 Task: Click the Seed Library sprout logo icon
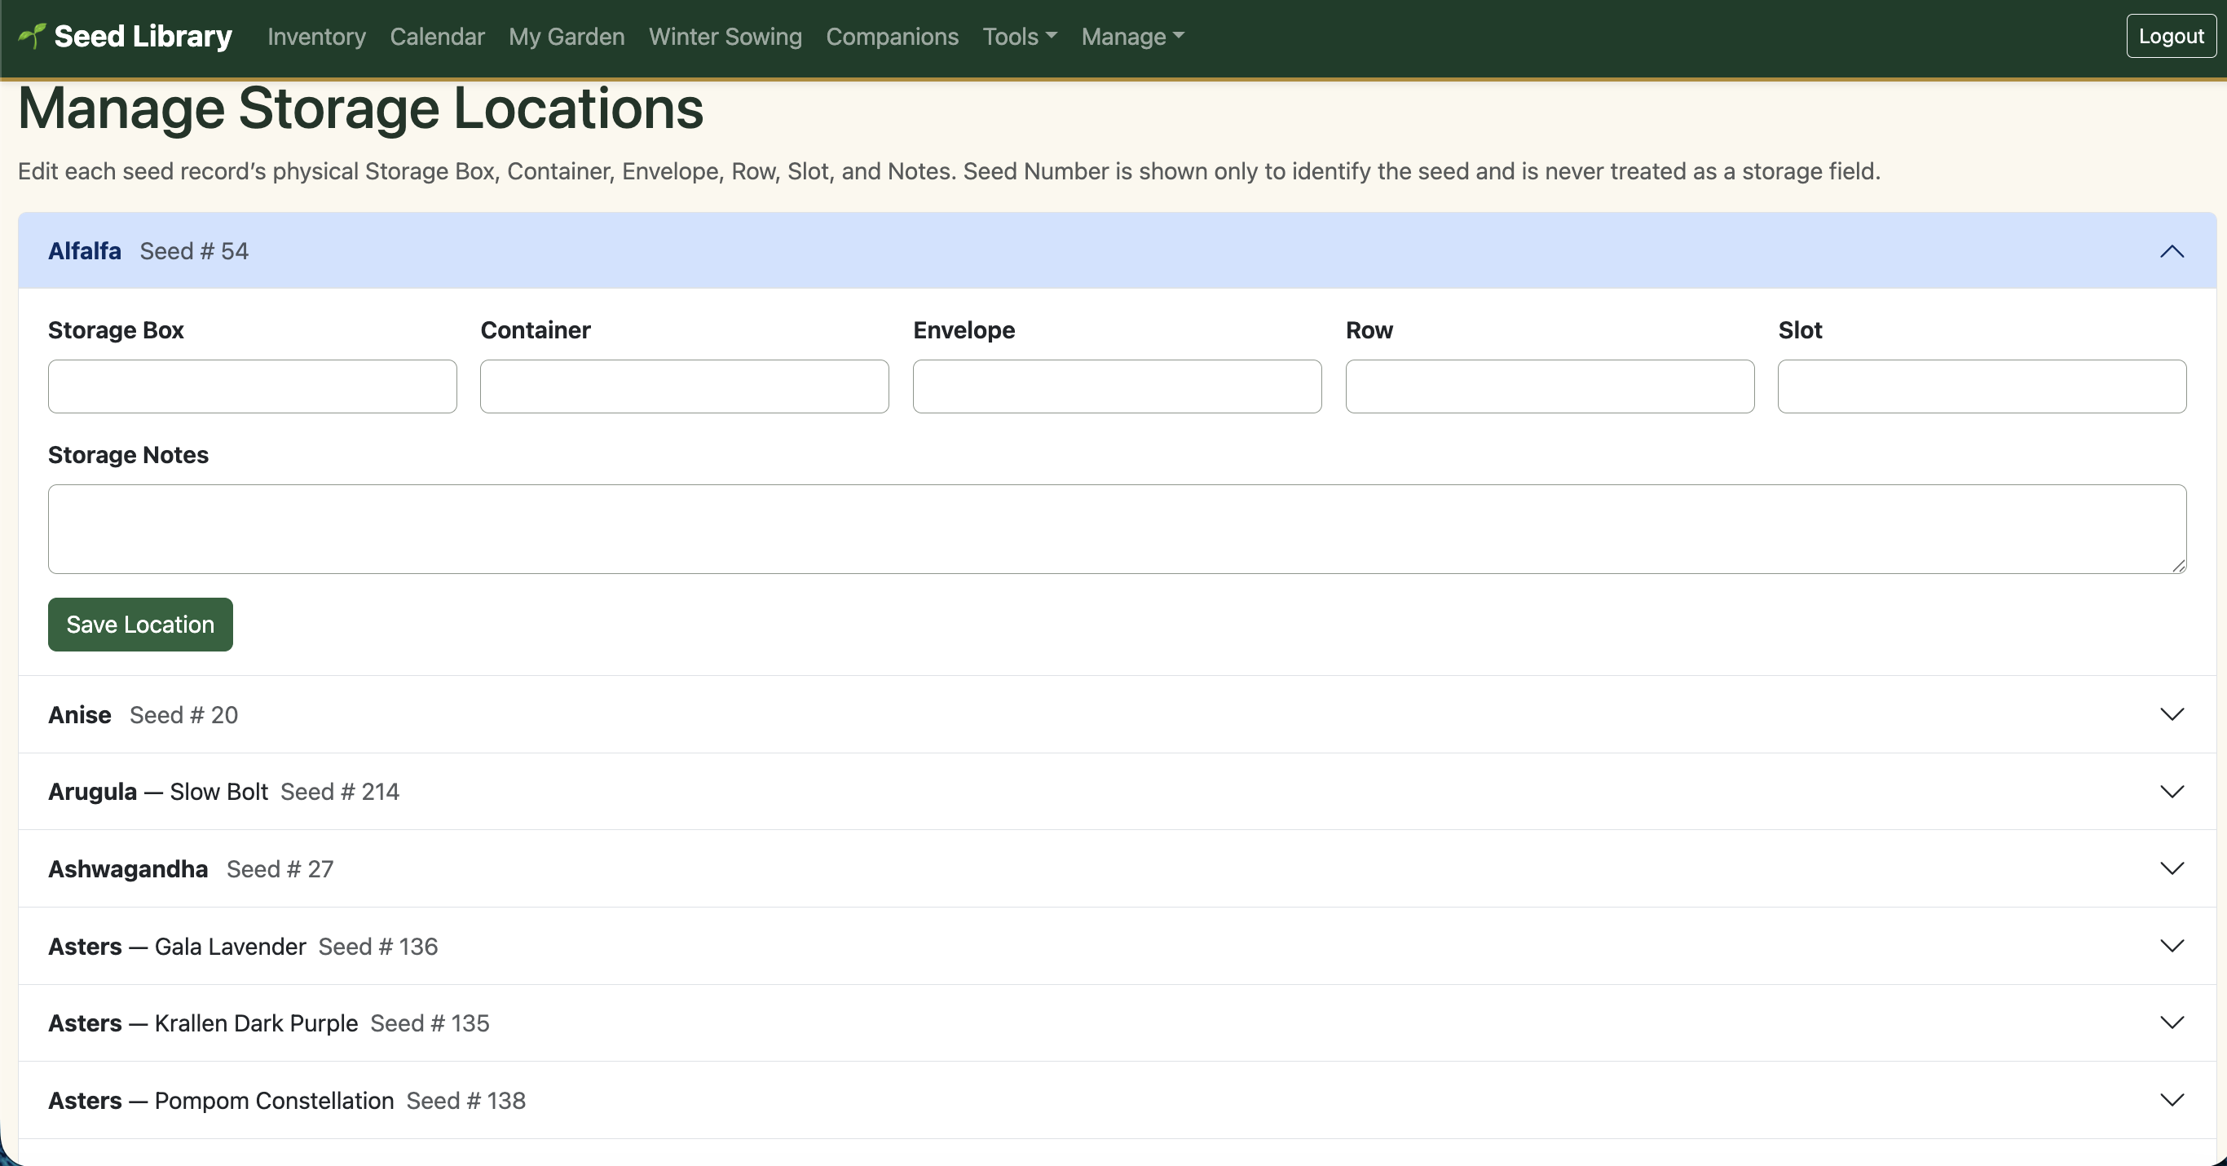click(32, 35)
